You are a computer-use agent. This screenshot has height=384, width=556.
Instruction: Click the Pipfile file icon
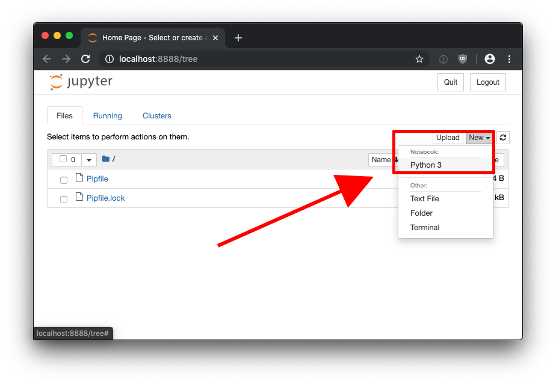[x=79, y=177]
